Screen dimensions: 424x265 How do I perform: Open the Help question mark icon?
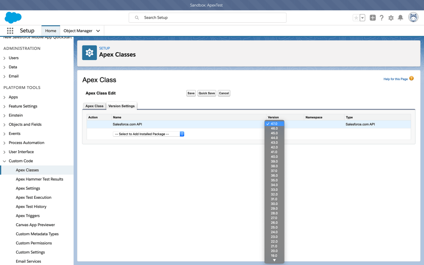pos(381,18)
